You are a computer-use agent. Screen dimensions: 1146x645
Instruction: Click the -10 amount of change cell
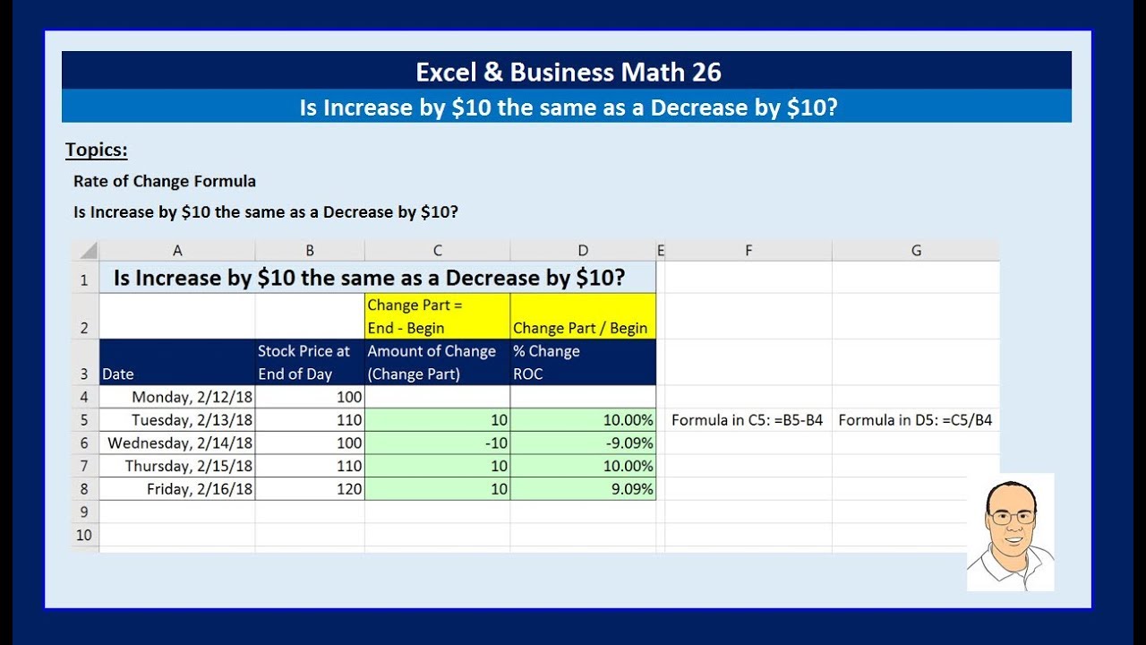click(438, 443)
